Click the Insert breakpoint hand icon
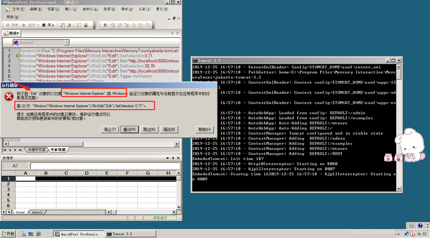 point(134,25)
